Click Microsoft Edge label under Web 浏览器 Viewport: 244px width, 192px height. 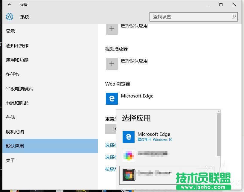[x=137, y=96]
